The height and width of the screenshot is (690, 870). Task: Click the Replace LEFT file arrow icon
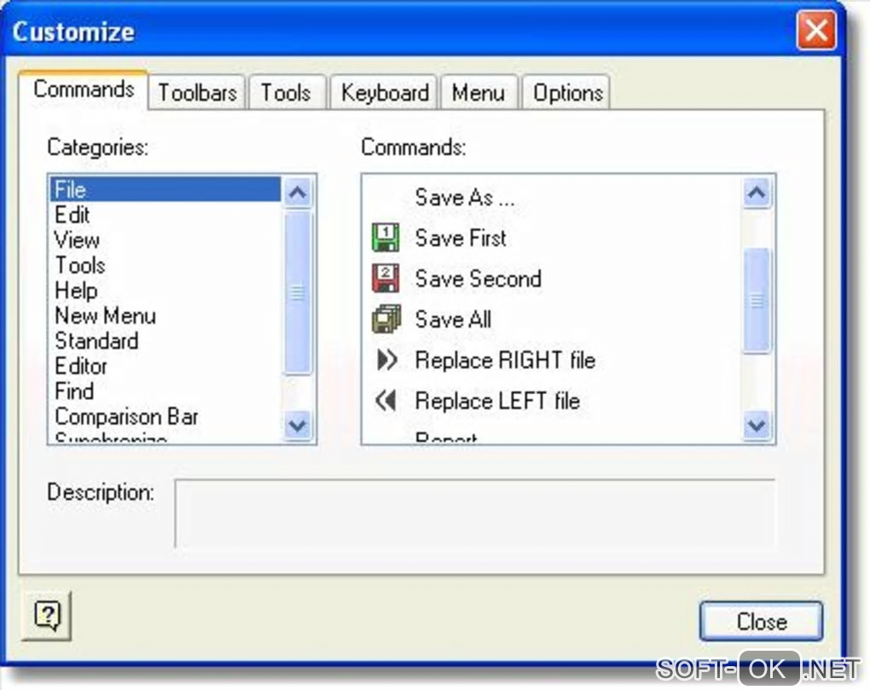[386, 401]
